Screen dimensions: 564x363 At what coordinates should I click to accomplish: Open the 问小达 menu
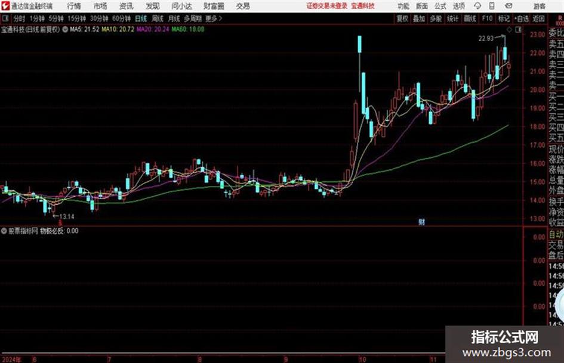pyautogui.click(x=181, y=6)
